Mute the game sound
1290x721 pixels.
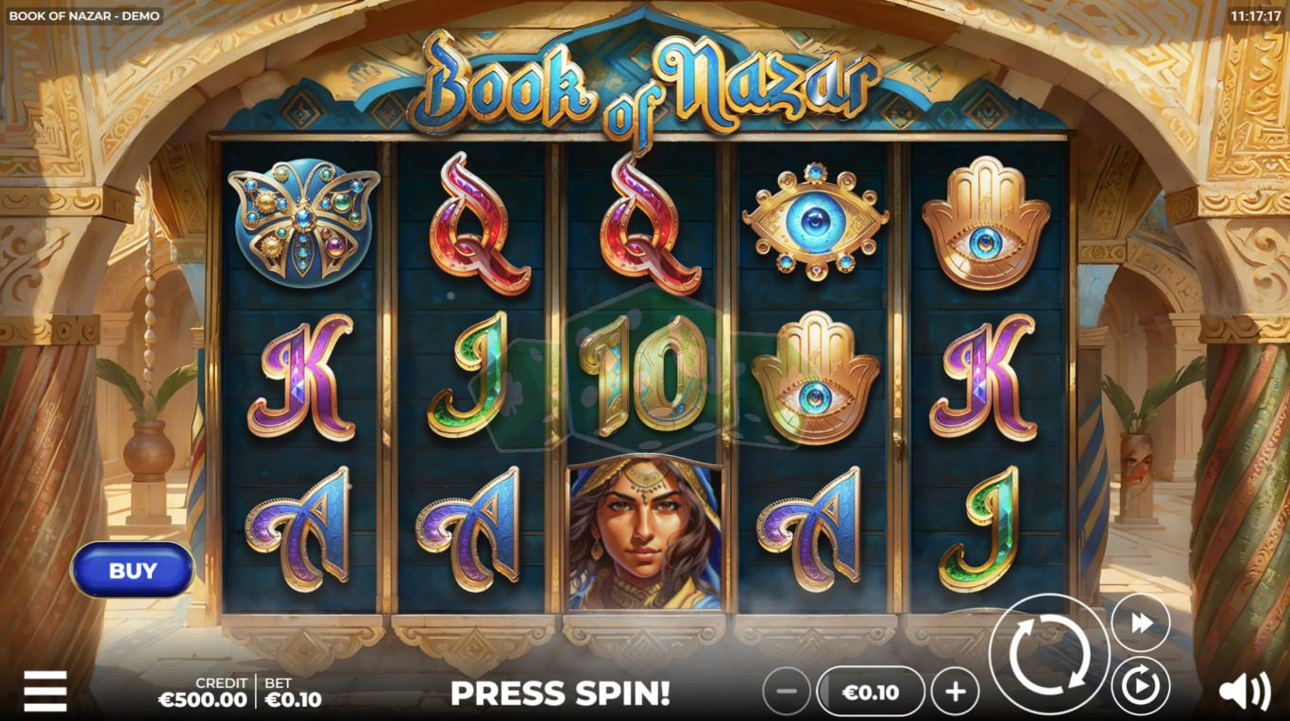click(1244, 693)
